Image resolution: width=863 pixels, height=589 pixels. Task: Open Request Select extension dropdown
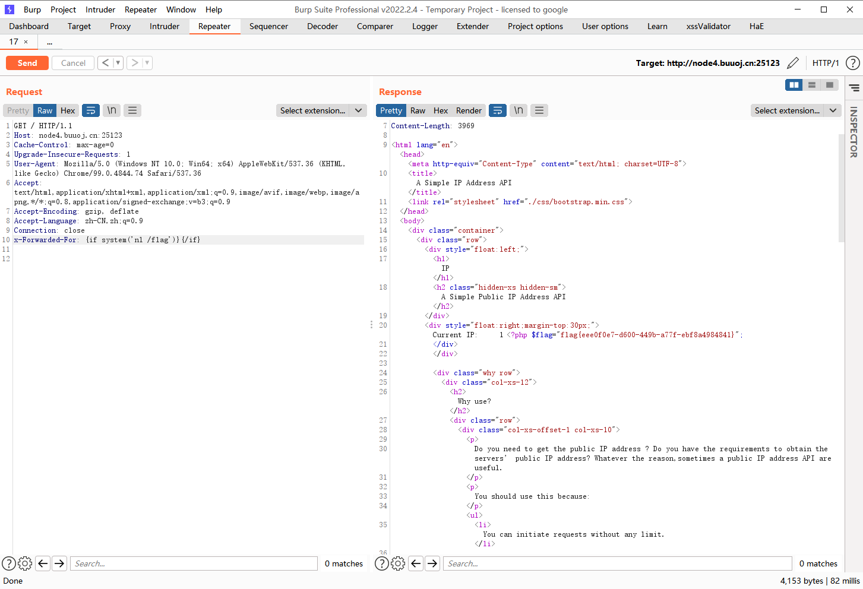coord(321,110)
